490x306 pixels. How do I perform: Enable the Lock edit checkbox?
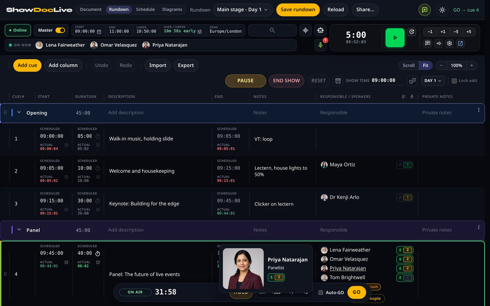point(454,81)
